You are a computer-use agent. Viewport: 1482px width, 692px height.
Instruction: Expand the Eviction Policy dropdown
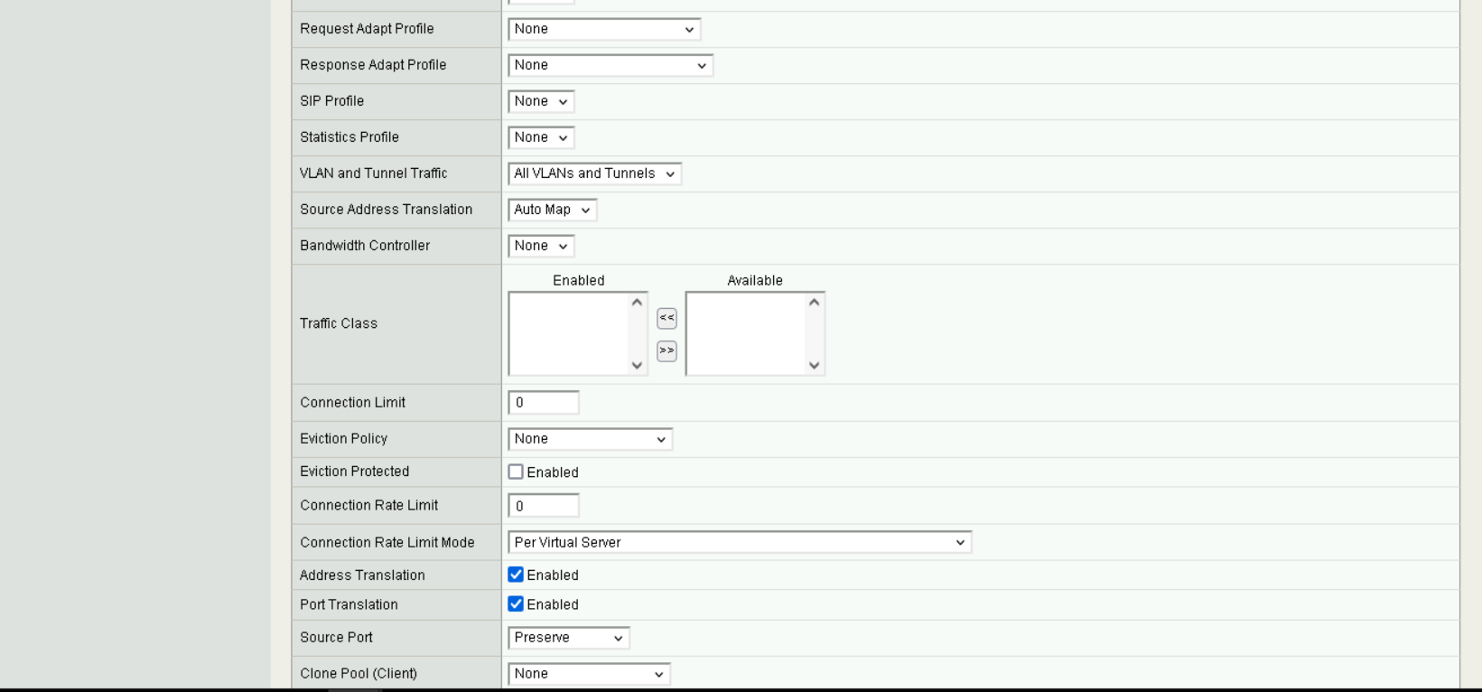(x=590, y=439)
